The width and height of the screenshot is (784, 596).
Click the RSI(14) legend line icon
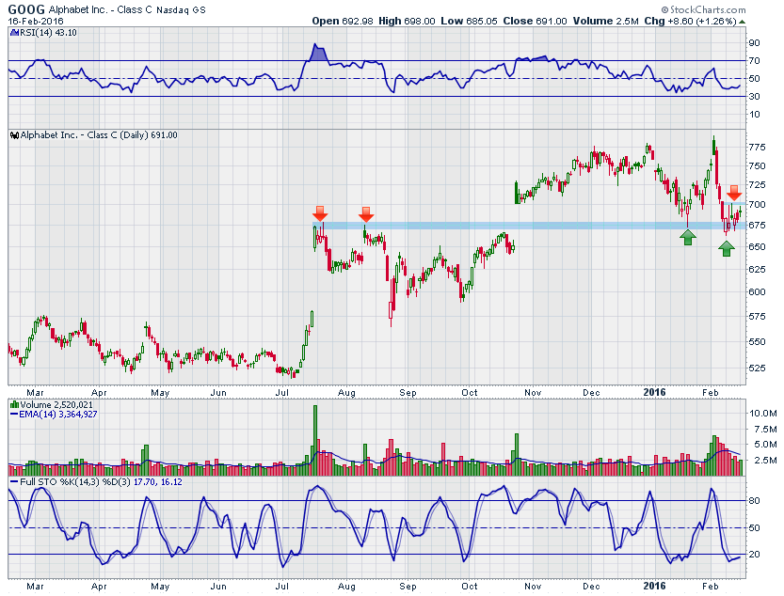coord(13,33)
